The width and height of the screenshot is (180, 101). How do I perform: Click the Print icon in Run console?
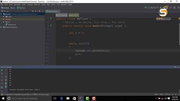(6, 84)
